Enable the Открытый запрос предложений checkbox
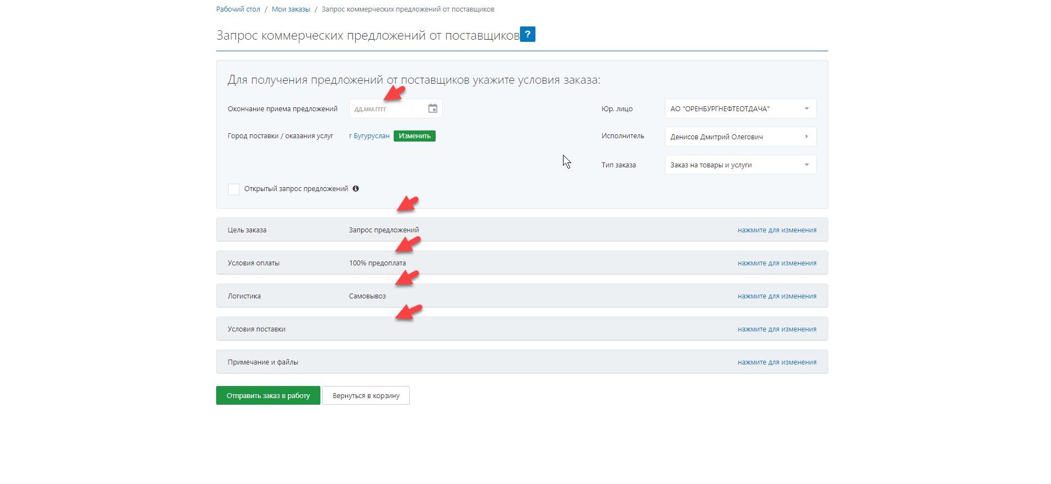1051x484 pixels. (x=234, y=189)
